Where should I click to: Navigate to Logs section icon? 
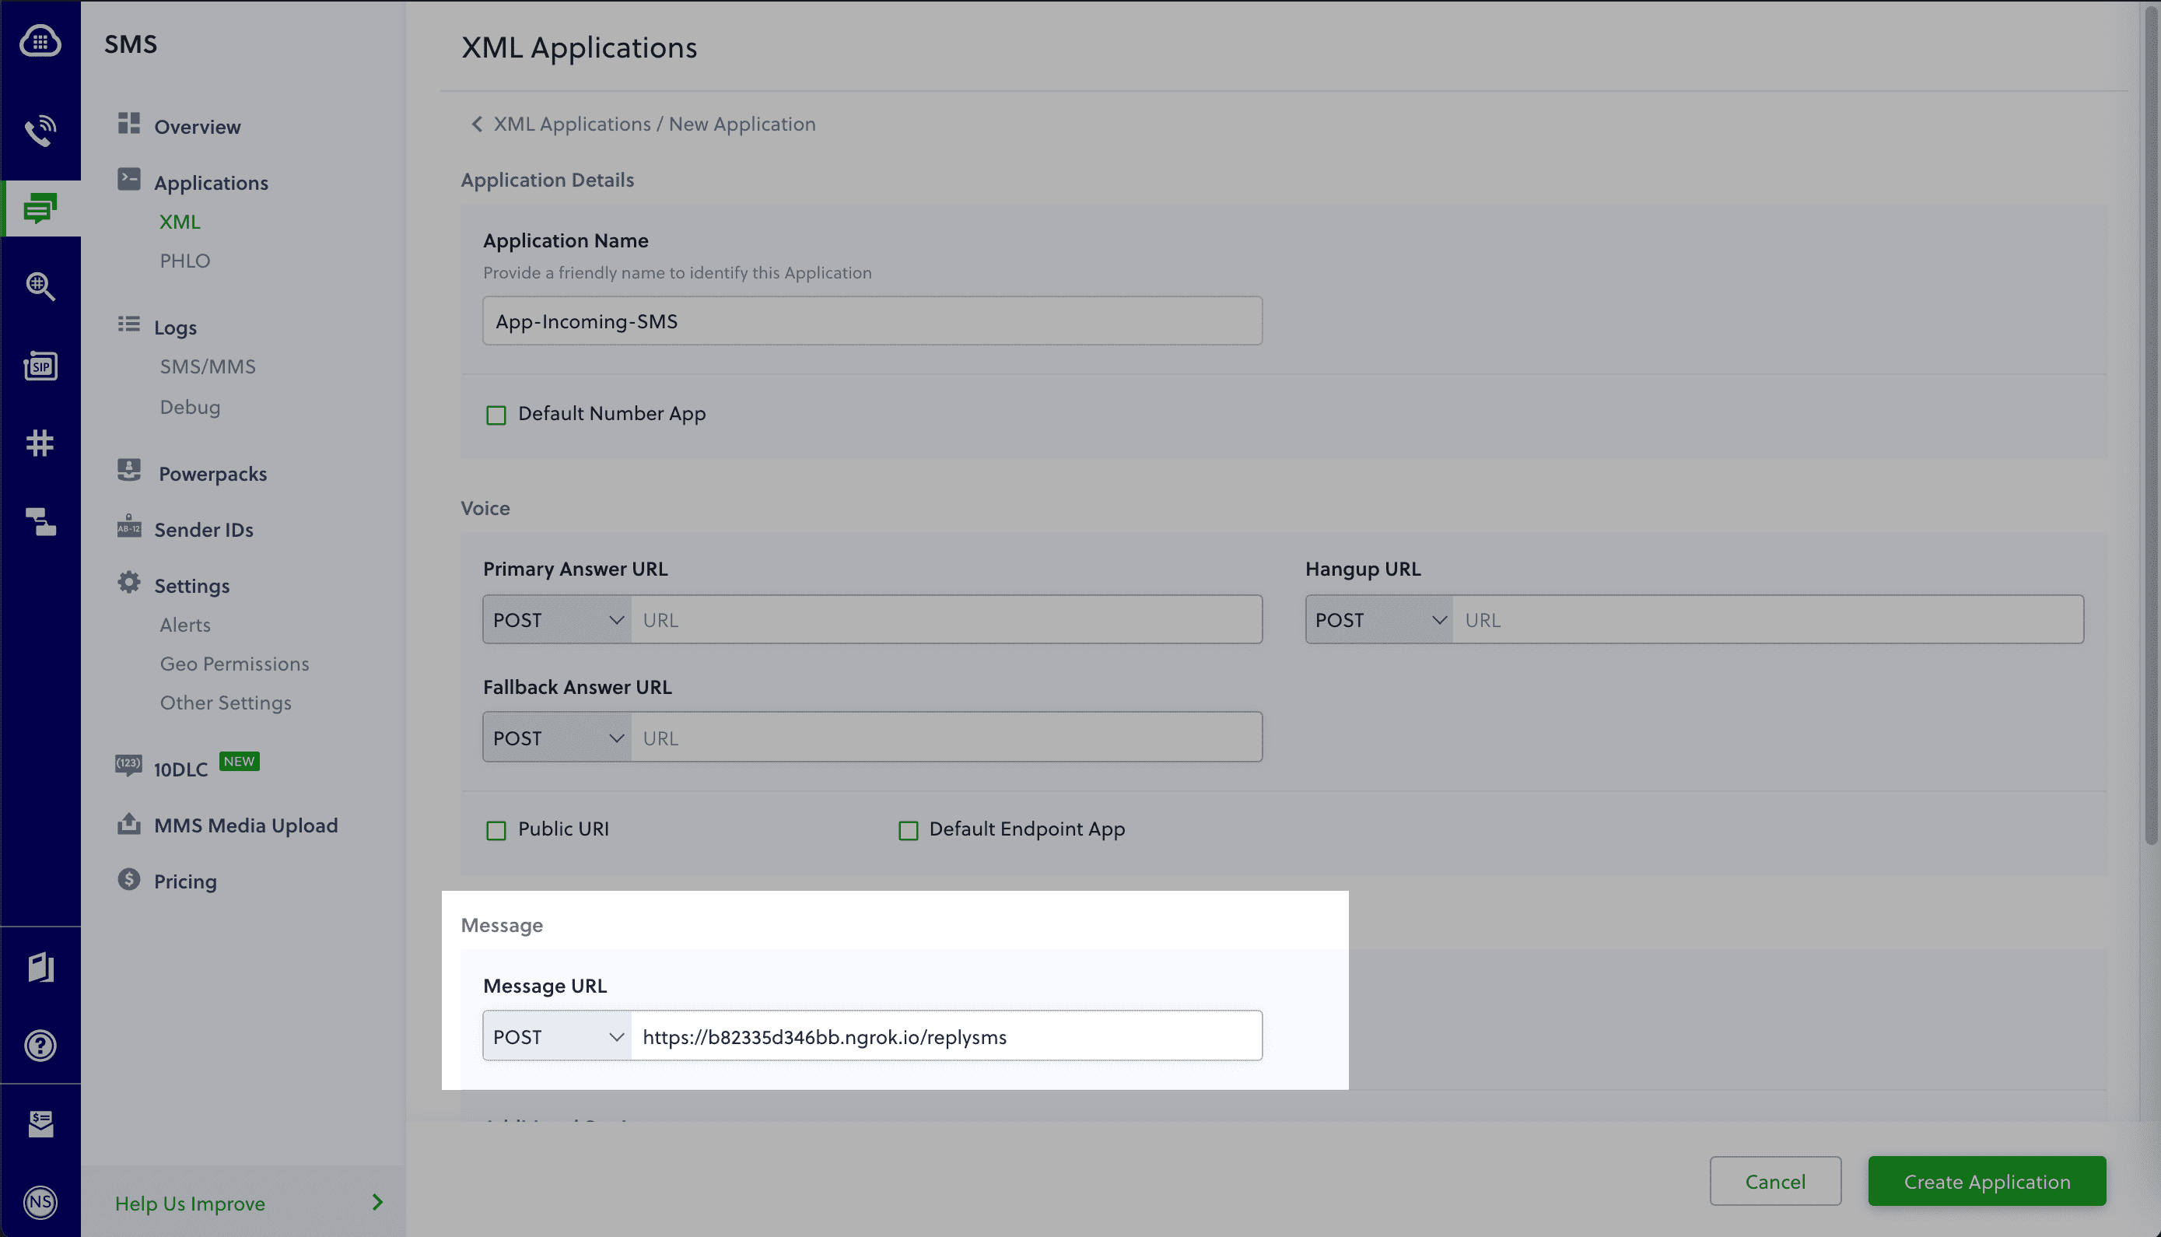coord(128,324)
